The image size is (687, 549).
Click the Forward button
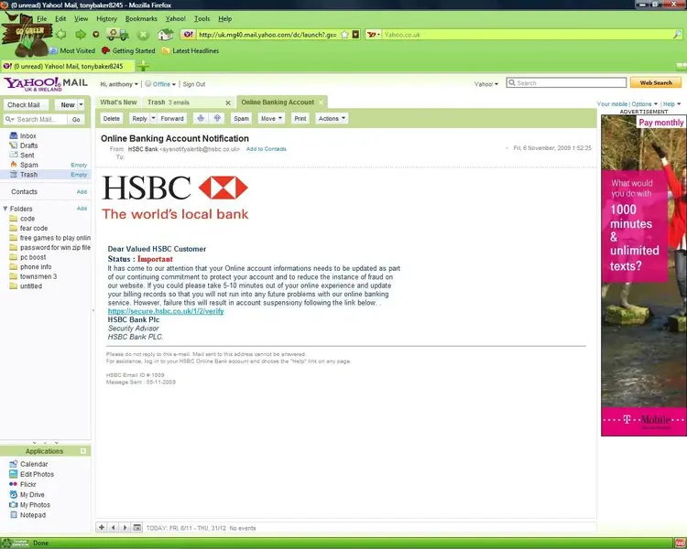172,118
